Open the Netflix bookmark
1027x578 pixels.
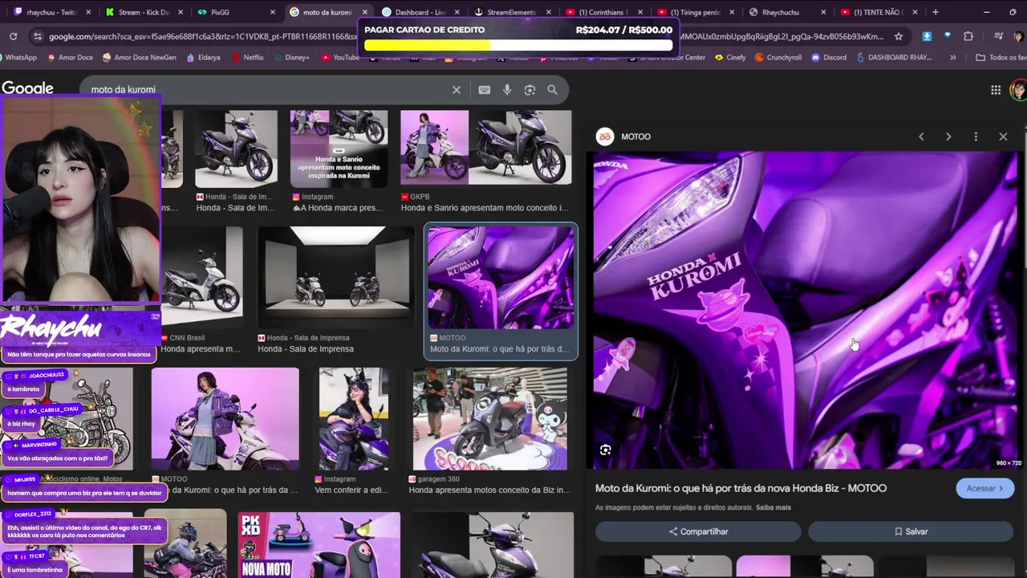click(247, 57)
